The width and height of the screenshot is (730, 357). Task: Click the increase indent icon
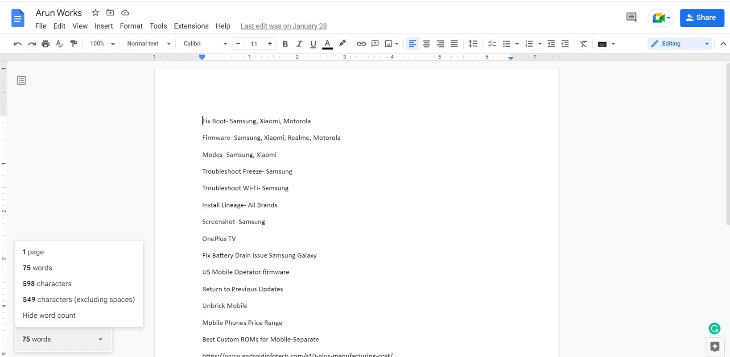point(565,44)
